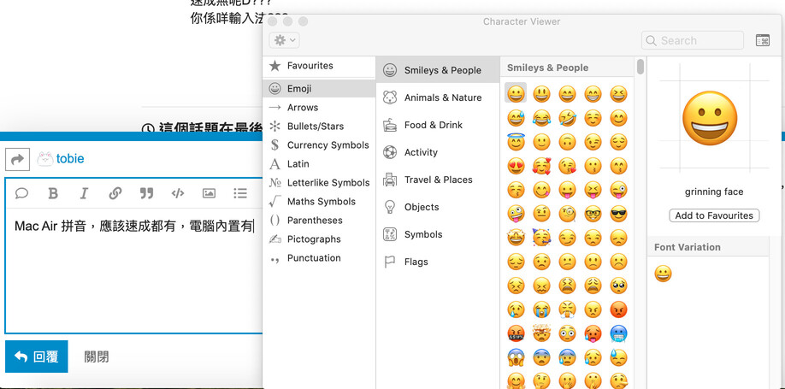This screenshot has width=785, height=389.
Task: Click the emoji grid scrollbar
Action: [x=640, y=67]
